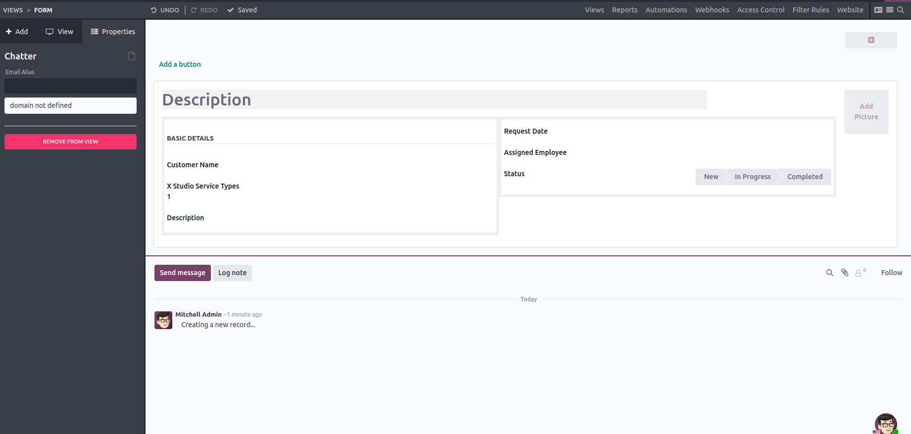Image resolution: width=911 pixels, height=434 pixels.
Task: Switch to the View tab
Action: point(59,32)
